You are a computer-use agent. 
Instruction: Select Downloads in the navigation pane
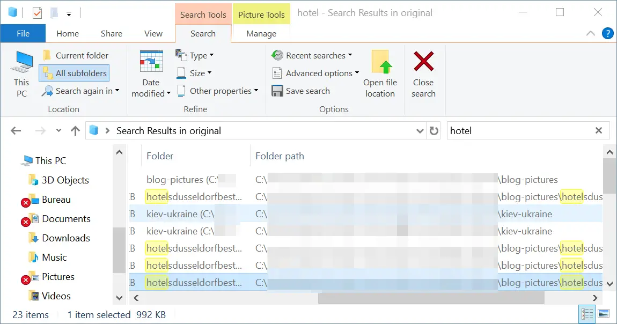point(65,238)
